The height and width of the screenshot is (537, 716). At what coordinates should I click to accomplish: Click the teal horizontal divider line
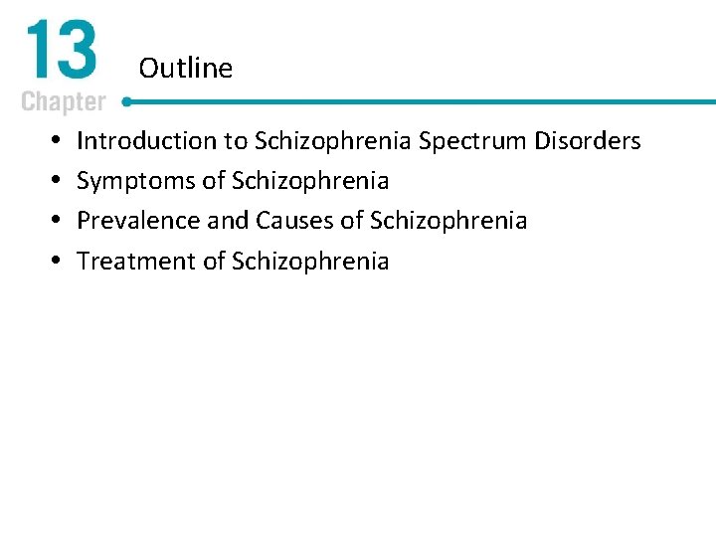418,101
